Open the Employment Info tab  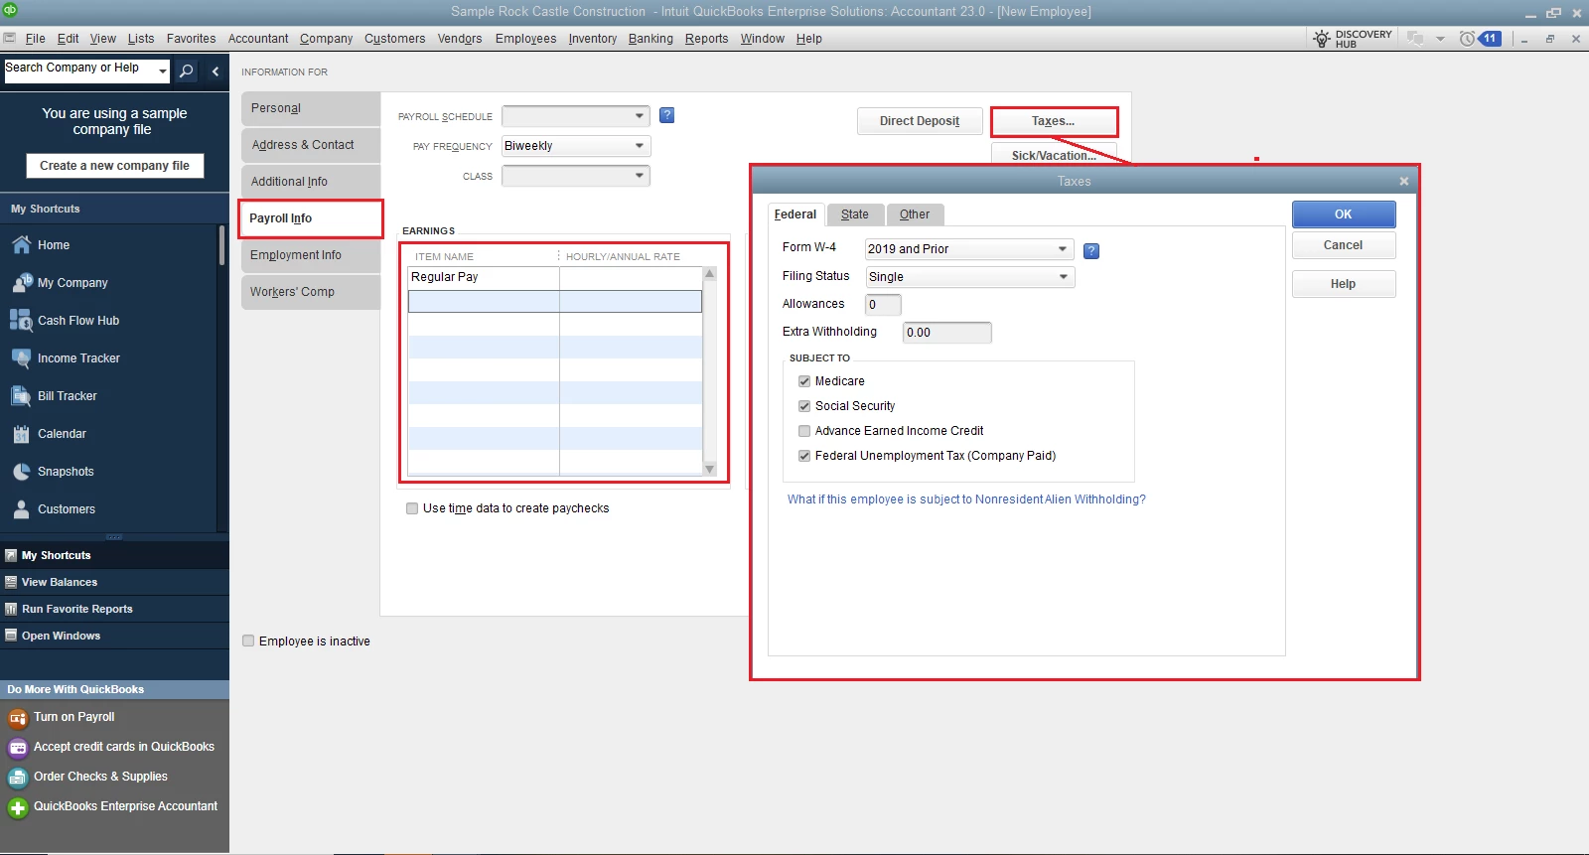(x=311, y=255)
